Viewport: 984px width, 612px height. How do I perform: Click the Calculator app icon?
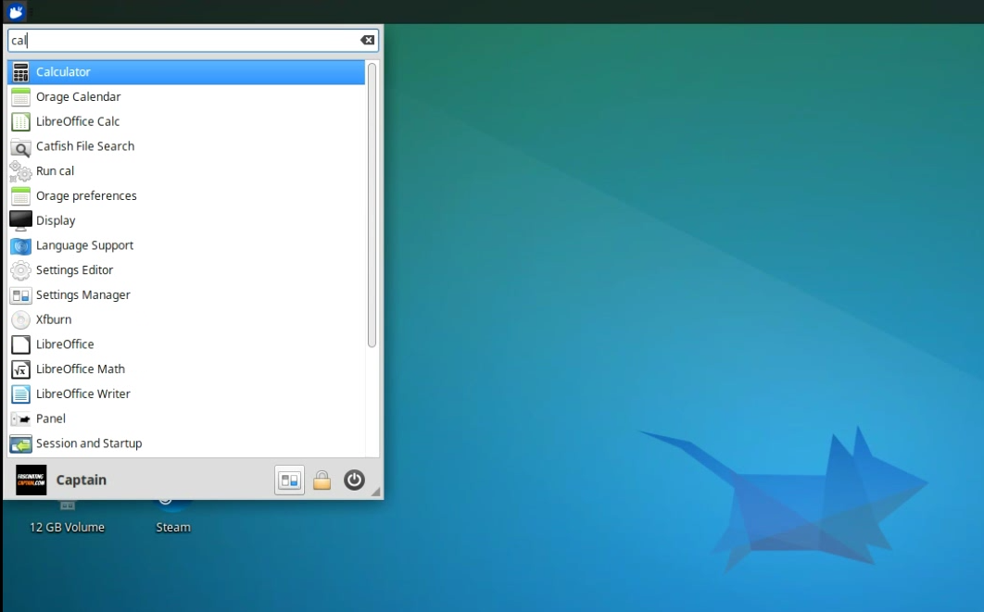click(x=20, y=72)
